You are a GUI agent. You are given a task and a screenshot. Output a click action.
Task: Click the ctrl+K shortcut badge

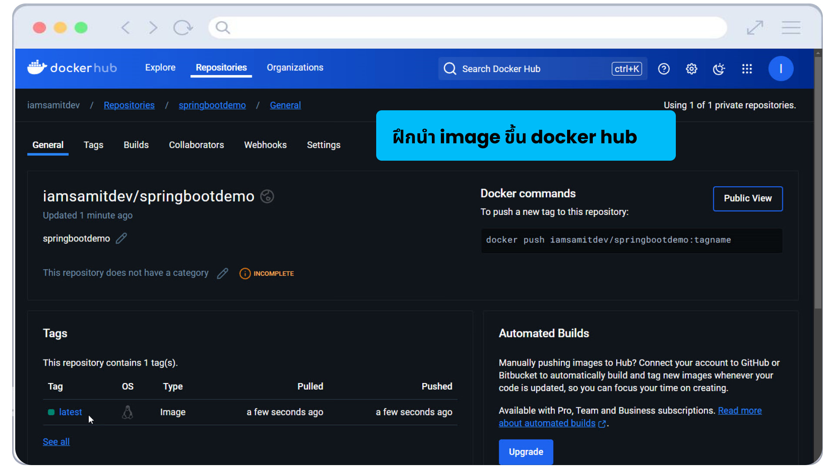click(627, 69)
